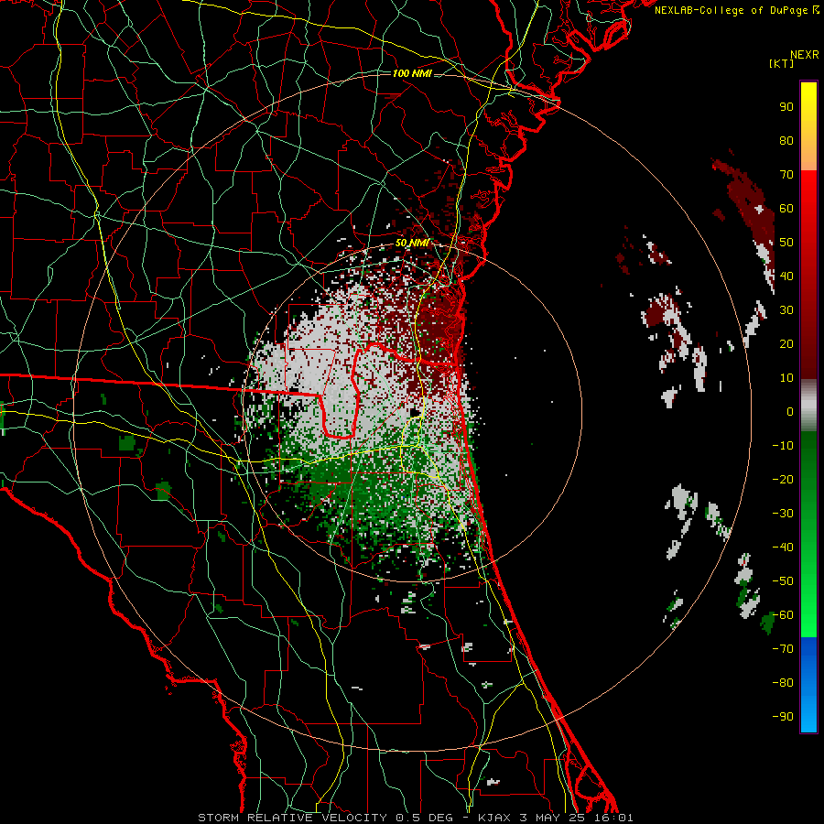The height and width of the screenshot is (824, 824).
Task: Click the 90 value on velocity scale
Action: (x=786, y=107)
